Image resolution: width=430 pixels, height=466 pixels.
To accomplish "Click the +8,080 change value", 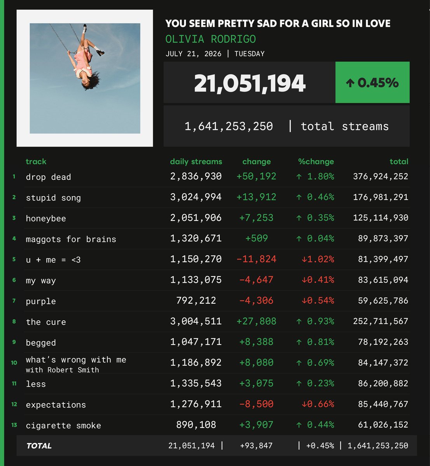I will click(x=257, y=363).
